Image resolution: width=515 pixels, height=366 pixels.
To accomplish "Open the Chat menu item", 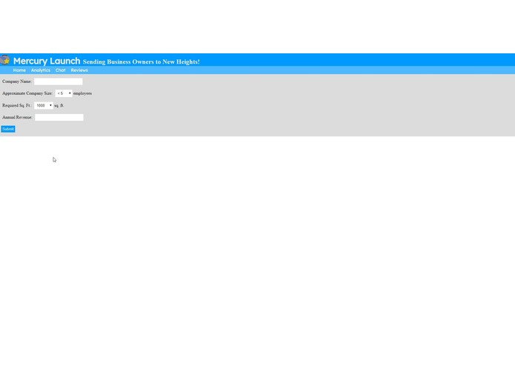I will click(x=61, y=70).
